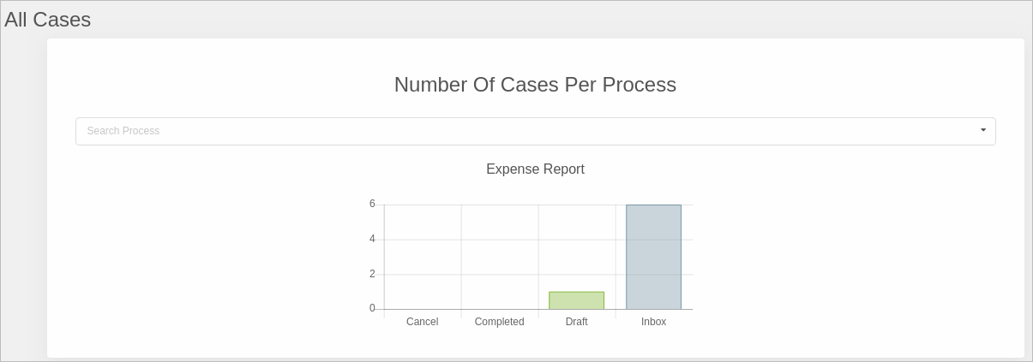Viewport: 1033px width, 362px height.
Task: Select the Completed label on chart axis
Action: (x=499, y=322)
